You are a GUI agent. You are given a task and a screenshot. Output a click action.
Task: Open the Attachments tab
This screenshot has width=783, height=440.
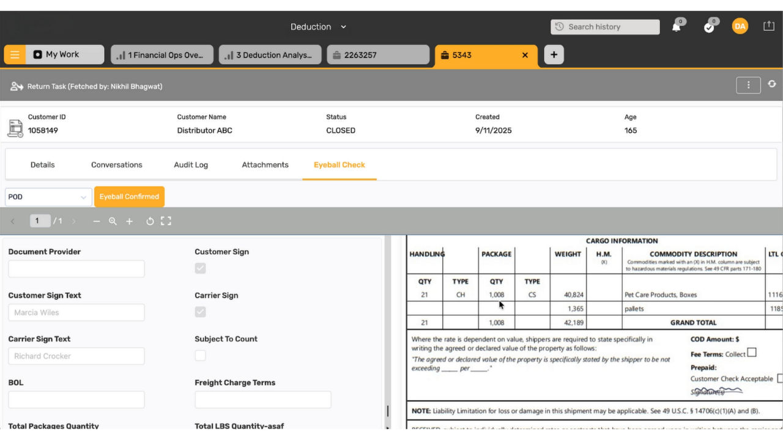[265, 165]
